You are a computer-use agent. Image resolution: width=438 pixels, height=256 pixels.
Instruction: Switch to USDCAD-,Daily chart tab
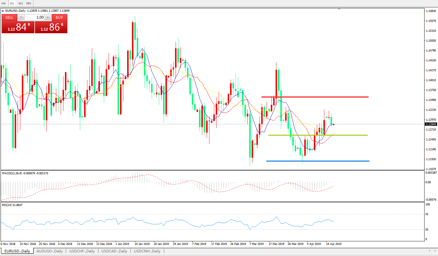click(x=114, y=251)
